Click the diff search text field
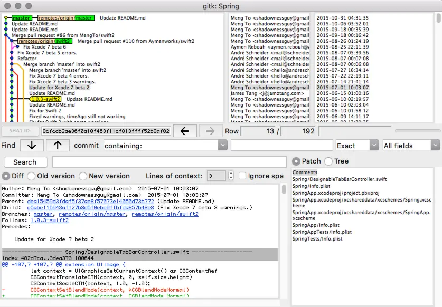442x307 pixels. pos(170,162)
